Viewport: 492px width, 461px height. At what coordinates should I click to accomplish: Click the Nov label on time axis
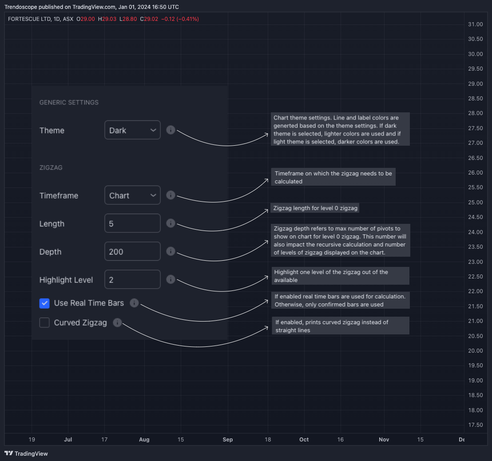point(384,439)
